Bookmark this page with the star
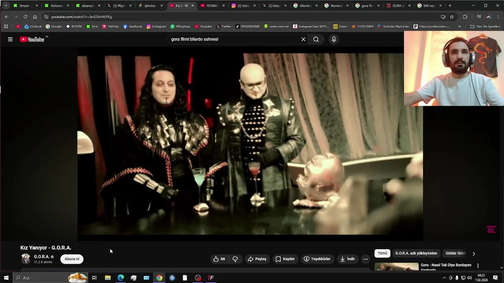Image resolution: width=504 pixels, height=283 pixels. click(x=452, y=17)
